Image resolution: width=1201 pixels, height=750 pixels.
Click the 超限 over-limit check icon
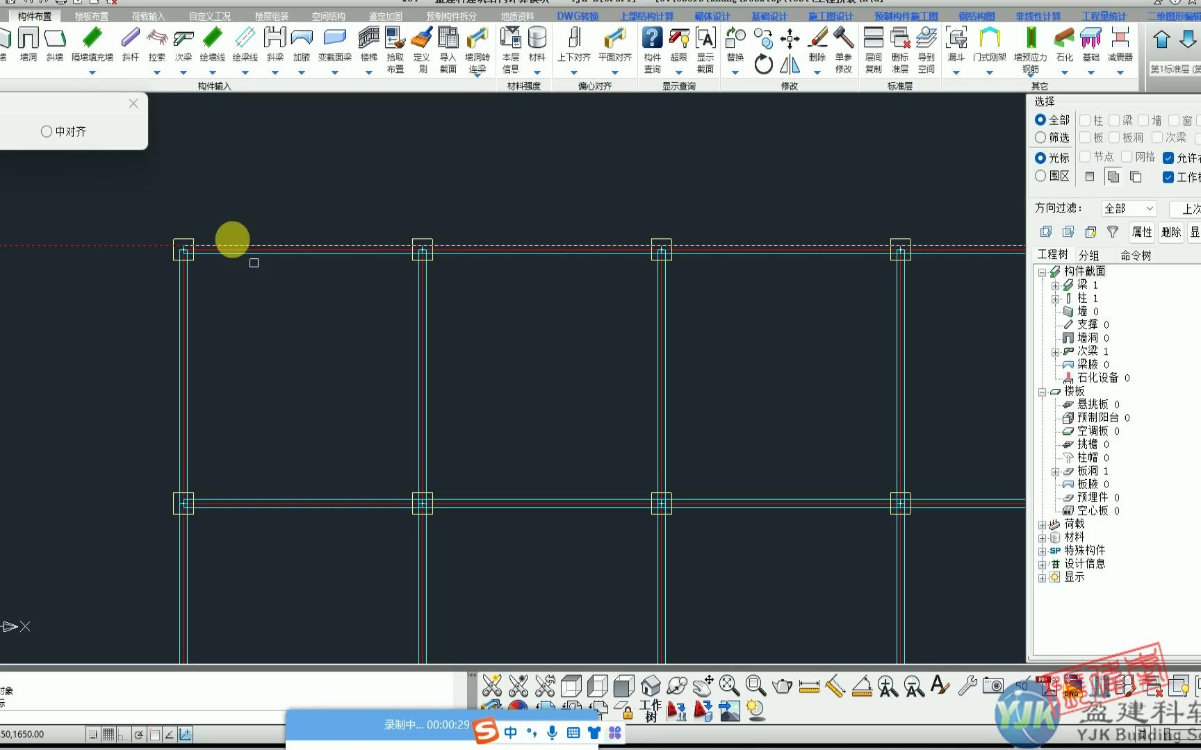[x=679, y=44]
